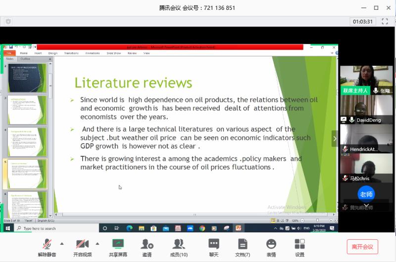Open shared documents 文档(7)
This screenshot has width=396, height=262.
[243, 247]
